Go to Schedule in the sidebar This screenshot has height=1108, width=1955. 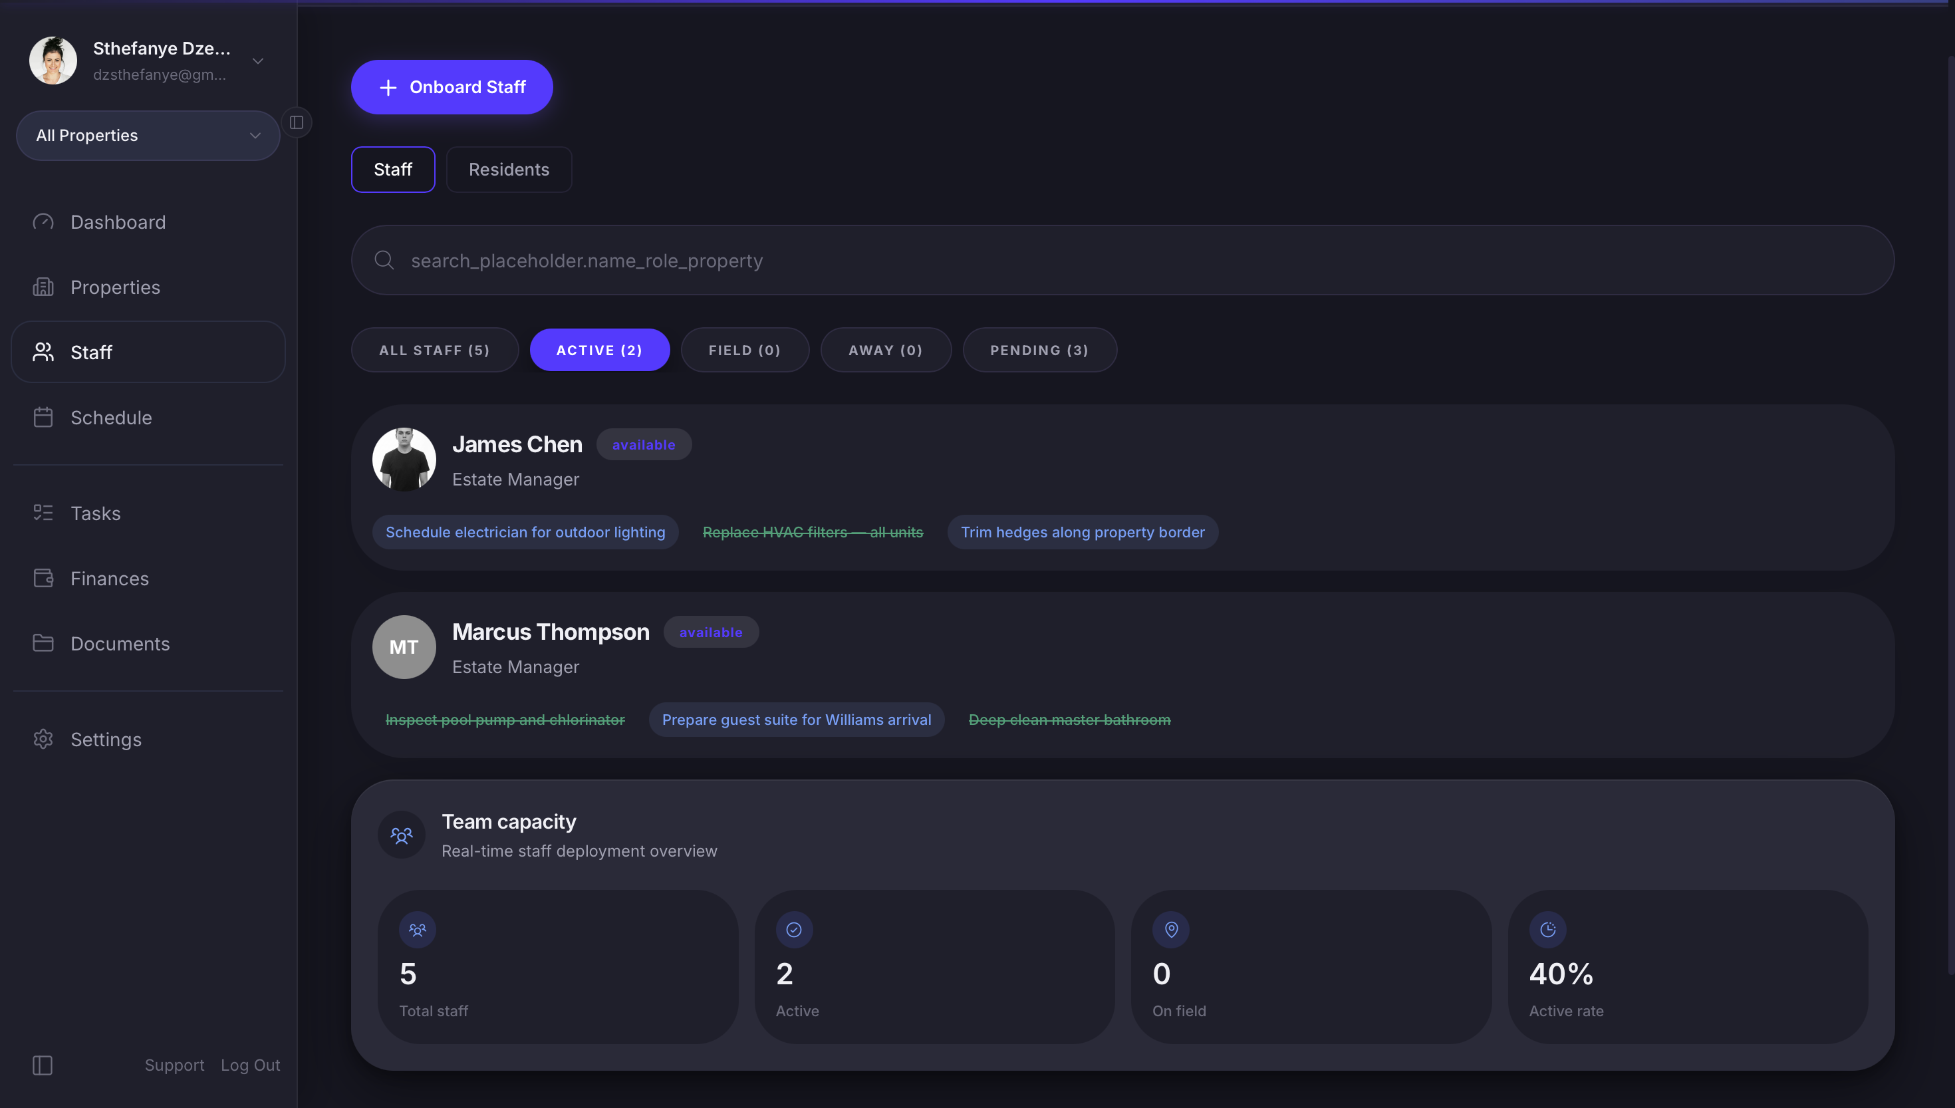[148, 417]
